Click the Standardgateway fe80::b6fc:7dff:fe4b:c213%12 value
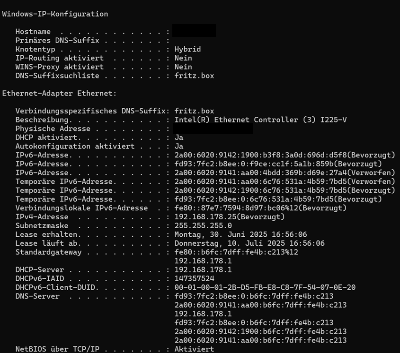This screenshot has width=400, height=353. tap(236, 252)
